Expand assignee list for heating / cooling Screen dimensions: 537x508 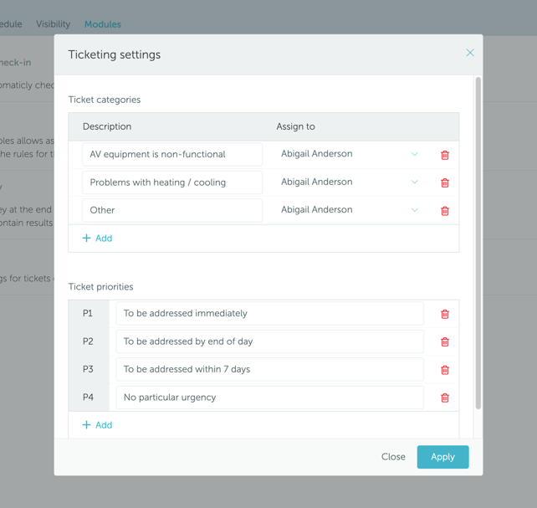[x=414, y=182]
